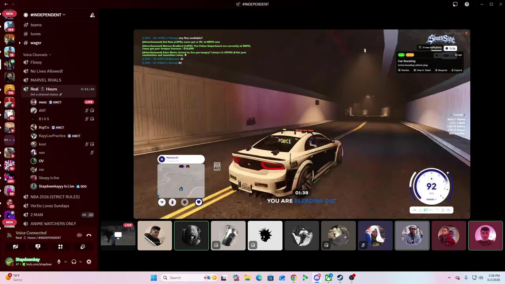Viewport: 505px width, 284px height.
Task: Click the Discord back arrow
Action: (x=6, y=4)
